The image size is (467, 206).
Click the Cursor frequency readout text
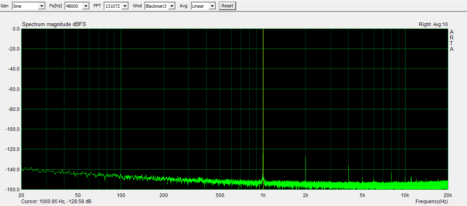click(x=57, y=202)
